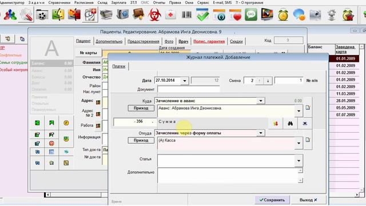Click the document icon beside Касса field
This screenshot has height=206, width=366.
tap(308, 140)
